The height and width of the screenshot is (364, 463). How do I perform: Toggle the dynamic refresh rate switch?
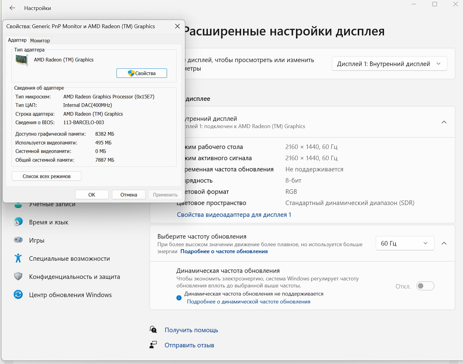coord(425,286)
